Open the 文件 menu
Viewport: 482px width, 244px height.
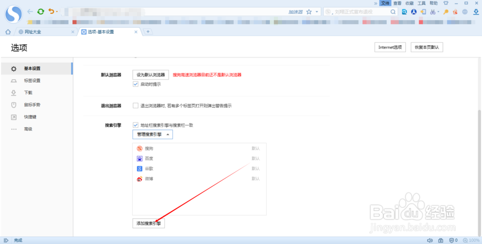point(386,3)
